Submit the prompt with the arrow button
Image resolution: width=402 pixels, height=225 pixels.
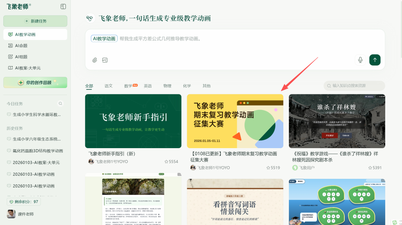(x=375, y=60)
